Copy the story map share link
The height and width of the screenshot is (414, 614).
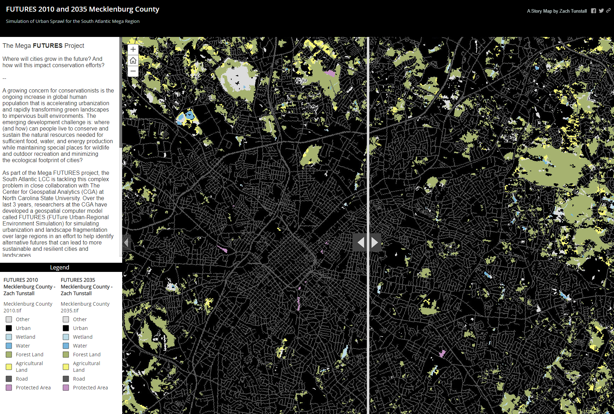(x=608, y=11)
